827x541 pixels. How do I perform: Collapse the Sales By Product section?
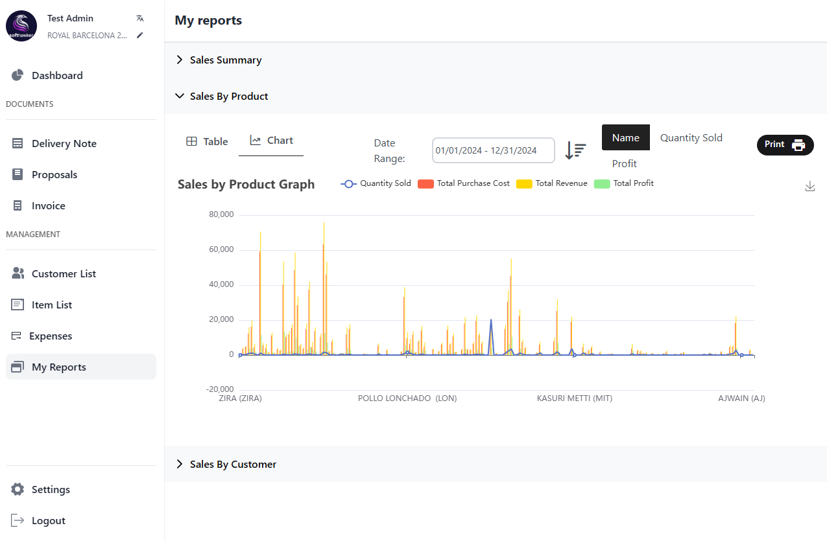click(x=228, y=97)
